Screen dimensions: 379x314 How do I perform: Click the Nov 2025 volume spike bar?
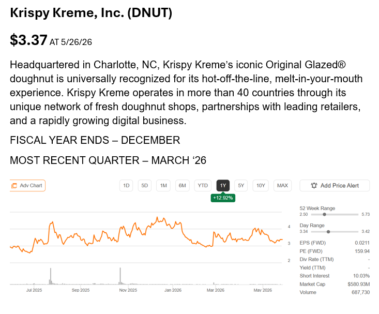[120, 276]
